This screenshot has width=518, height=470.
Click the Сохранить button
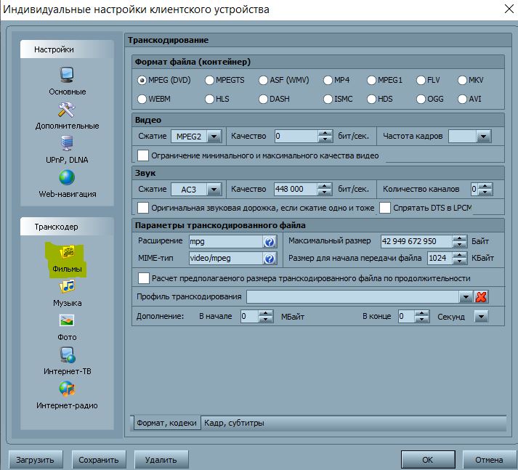coord(99,460)
